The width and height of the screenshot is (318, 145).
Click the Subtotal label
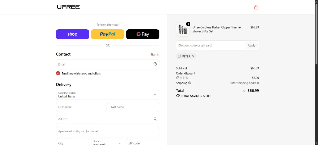coord(182,68)
